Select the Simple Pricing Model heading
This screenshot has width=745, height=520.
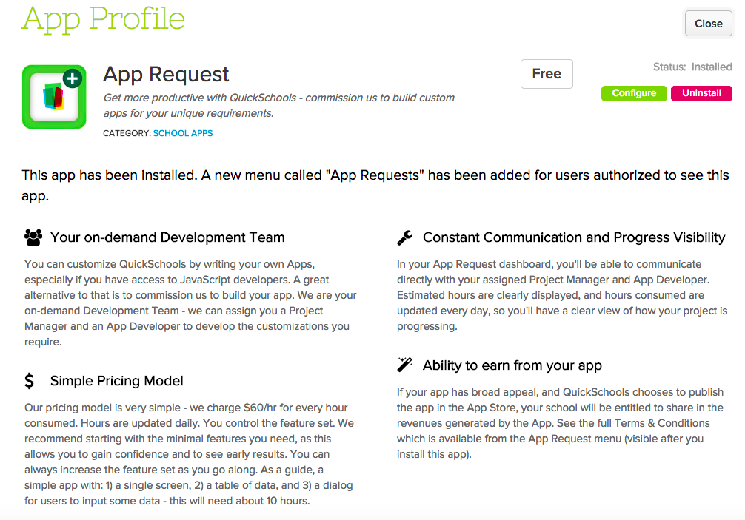coord(117,381)
